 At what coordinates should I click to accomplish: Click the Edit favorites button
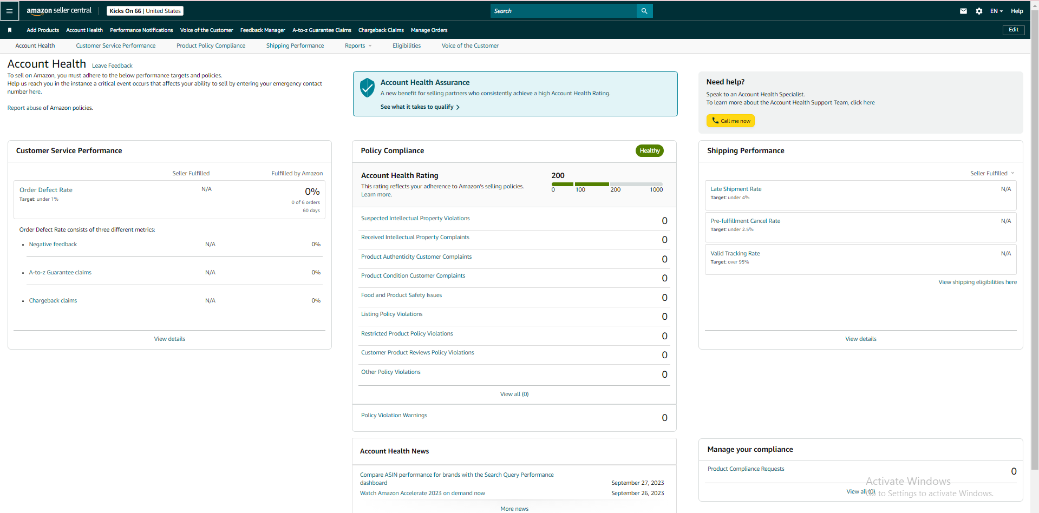point(1014,30)
